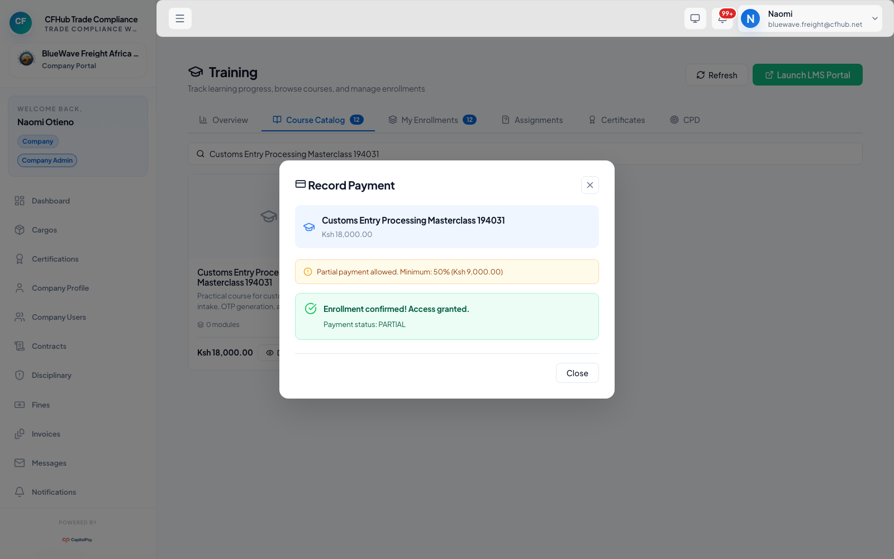Open the Certifications section
This screenshot has height=559, width=894.
55,259
